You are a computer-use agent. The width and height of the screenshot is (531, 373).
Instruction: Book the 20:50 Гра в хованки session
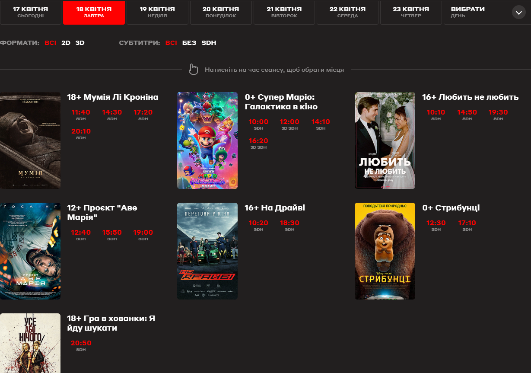(x=81, y=344)
